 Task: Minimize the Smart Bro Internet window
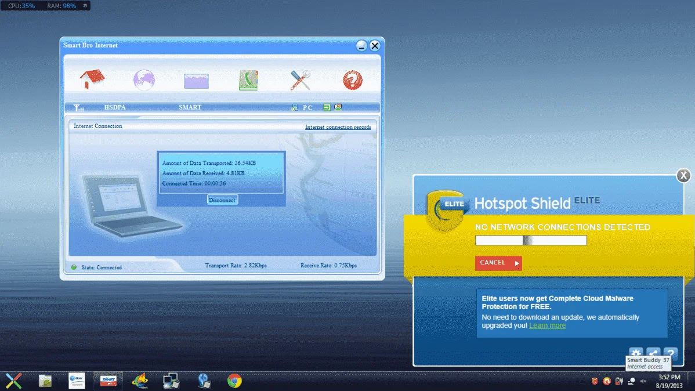[361, 46]
